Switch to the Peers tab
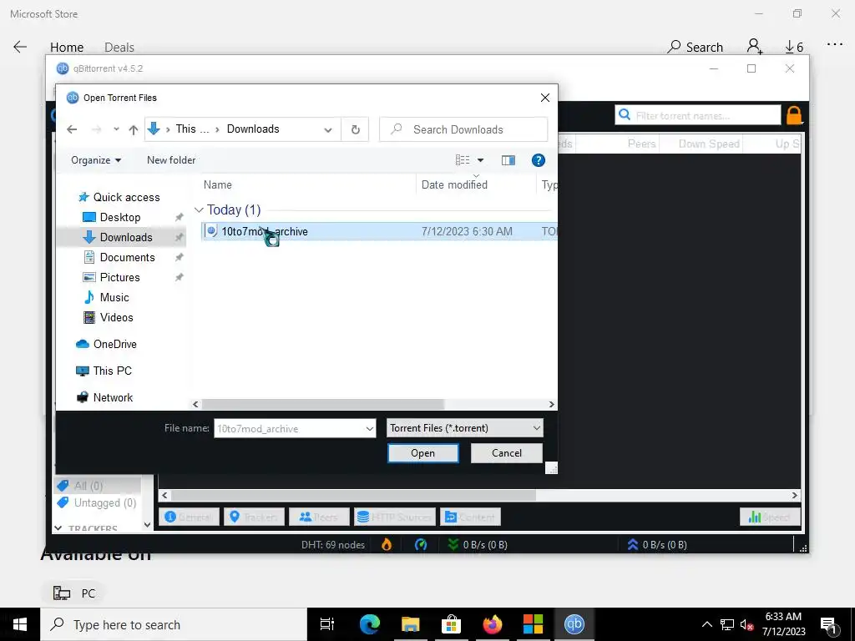This screenshot has width=855, height=641. [x=319, y=517]
